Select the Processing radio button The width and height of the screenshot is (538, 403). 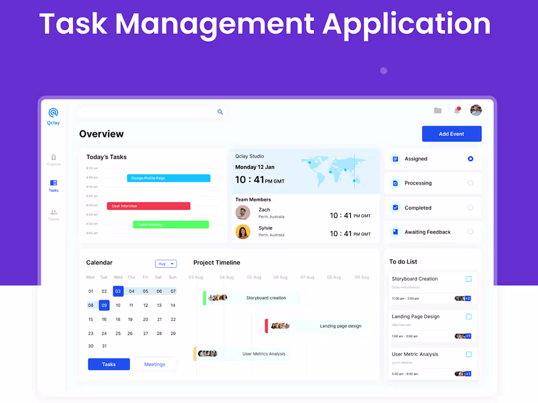click(x=470, y=183)
